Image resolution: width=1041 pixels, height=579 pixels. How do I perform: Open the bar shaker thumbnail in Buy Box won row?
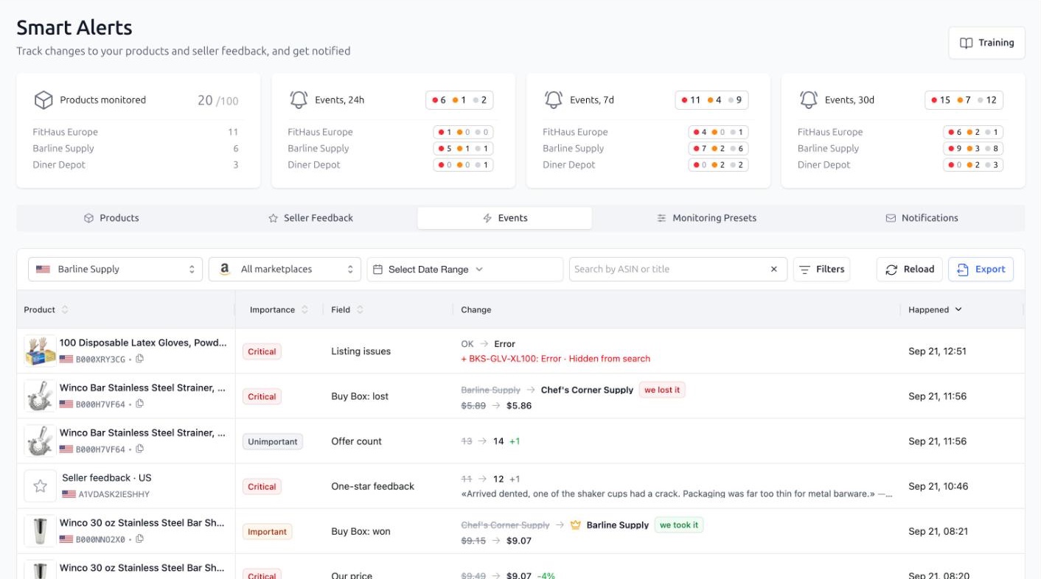40,531
